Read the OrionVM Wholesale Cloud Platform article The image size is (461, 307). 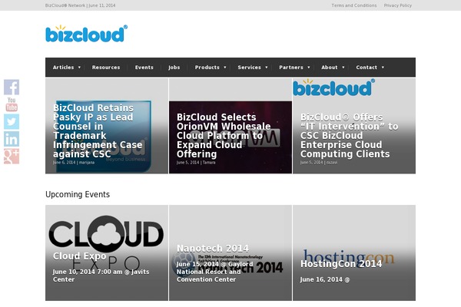224,135
